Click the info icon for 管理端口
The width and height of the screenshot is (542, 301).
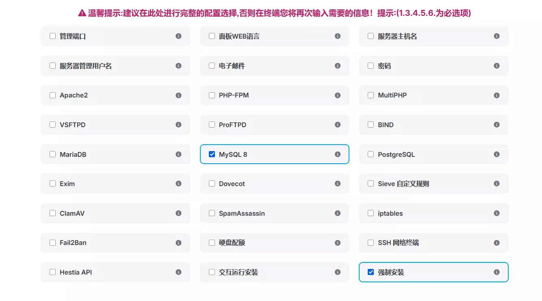178,36
